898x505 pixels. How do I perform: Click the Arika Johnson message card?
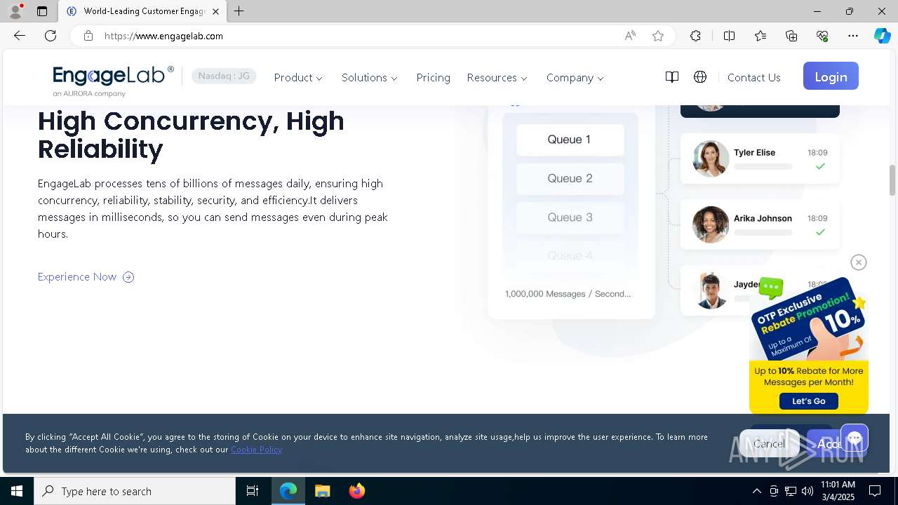[760, 224]
